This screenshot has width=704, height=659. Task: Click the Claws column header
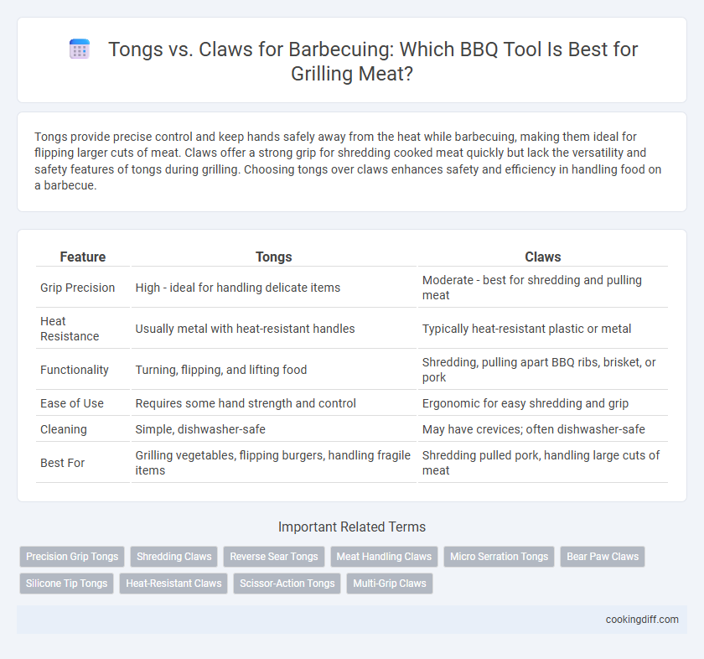(543, 257)
